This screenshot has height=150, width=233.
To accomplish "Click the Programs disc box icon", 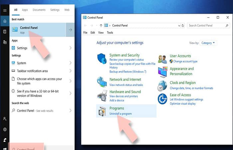I will pyautogui.click(x=102, y=111).
